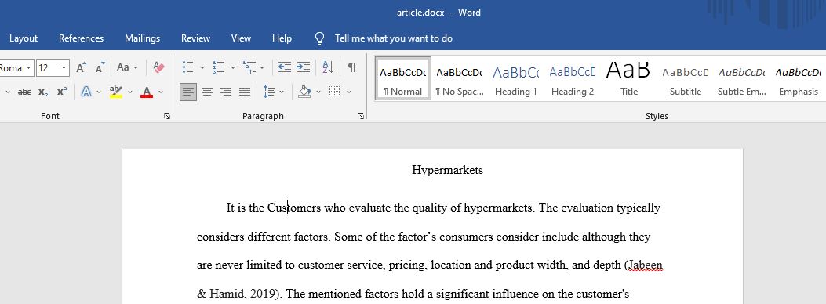
Task: Apply the Heading 1 style
Action: point(515,79)
